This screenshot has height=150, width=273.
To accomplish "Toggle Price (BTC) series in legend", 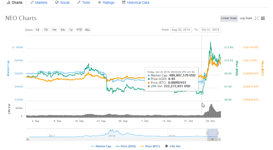I will (x=150, y=146).
